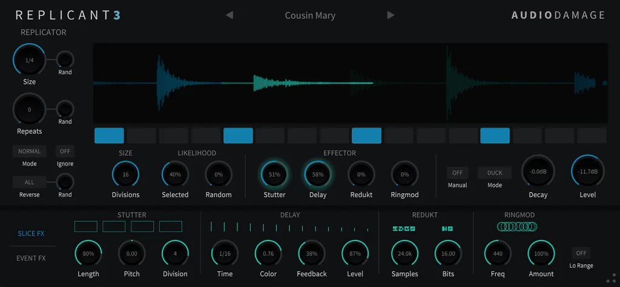Switch to the EVENT FX tab
This screenshot has height=287, width=620.
pyautogui.click(x=31, y=258)
